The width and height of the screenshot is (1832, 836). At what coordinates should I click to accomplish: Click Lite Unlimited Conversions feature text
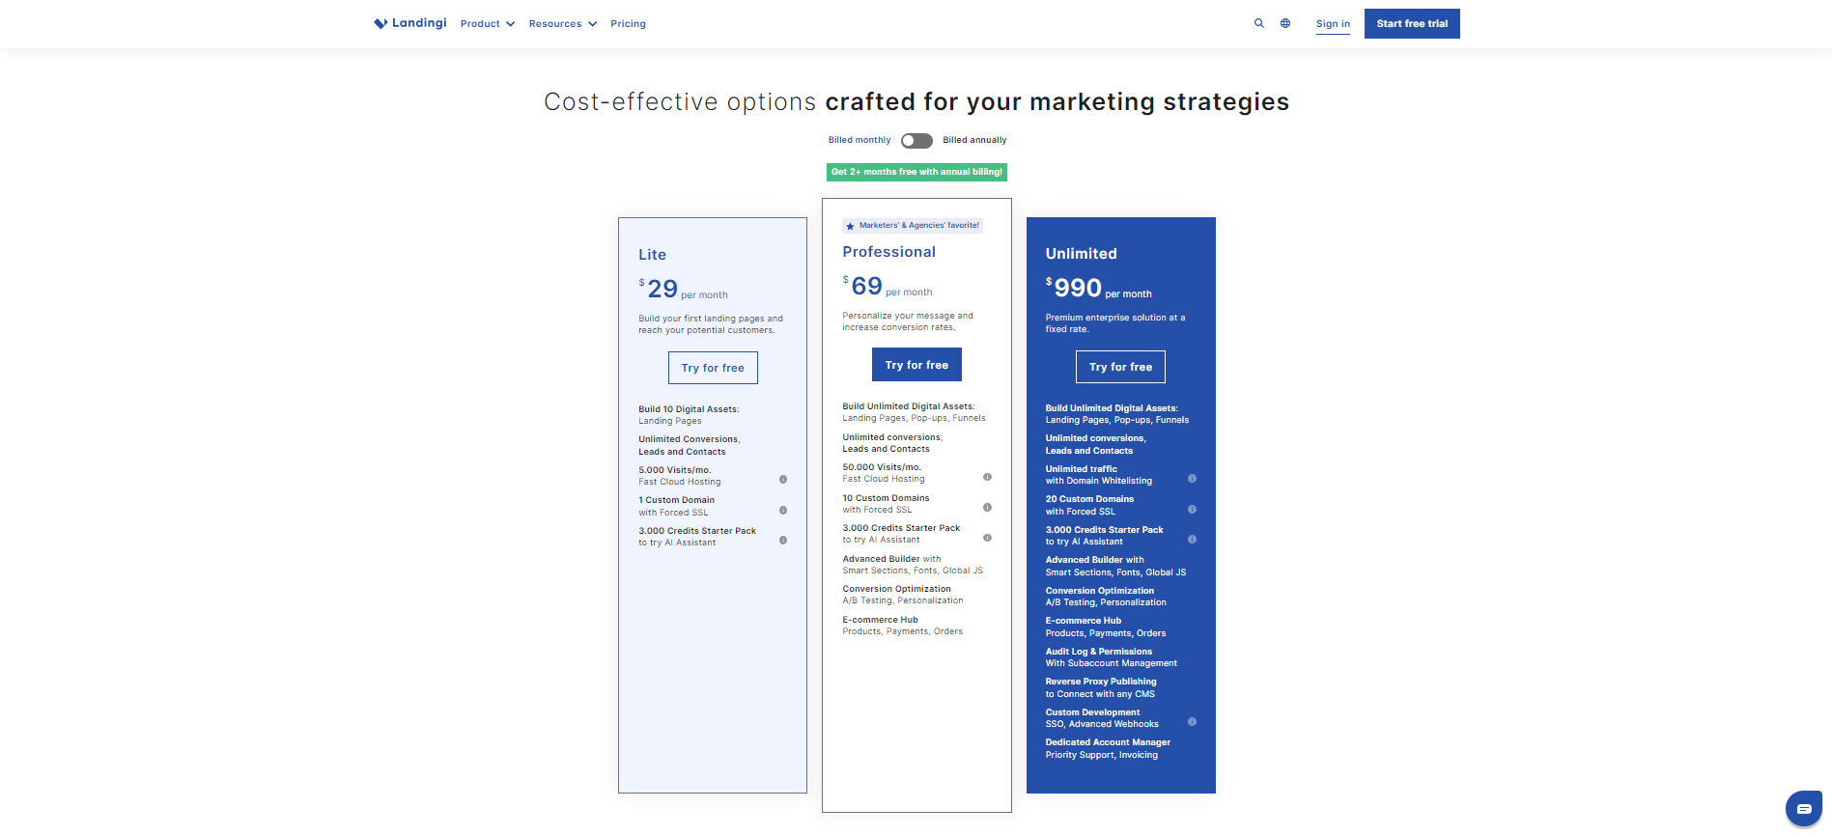click(689, 445)
